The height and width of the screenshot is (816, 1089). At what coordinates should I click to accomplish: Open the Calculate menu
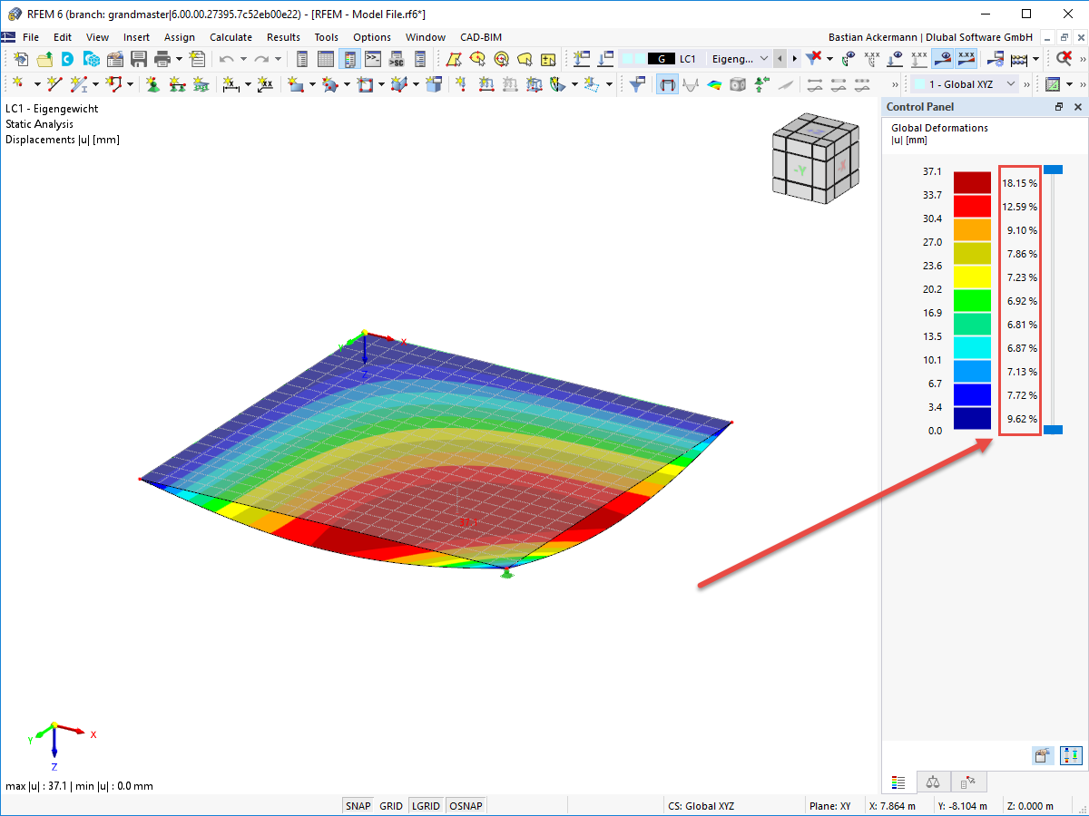231,37
